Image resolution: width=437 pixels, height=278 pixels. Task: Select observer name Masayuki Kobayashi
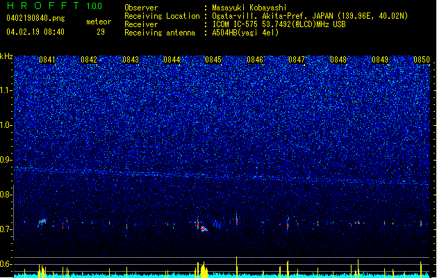[249, 8]
